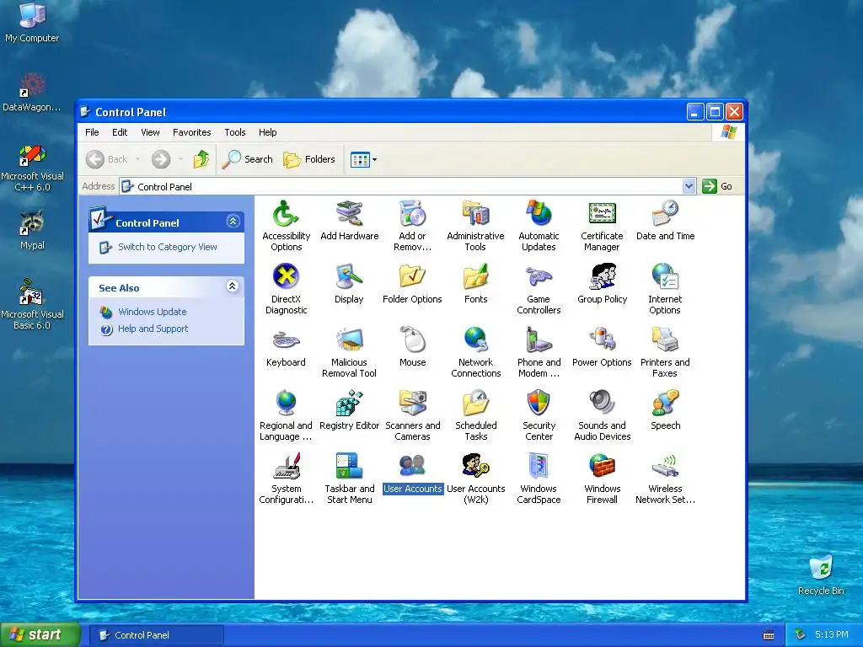The height and width of the screenshot is (647, 863).
Task: Select Recycle Bin desktop icon
Action: pos(821,575)
